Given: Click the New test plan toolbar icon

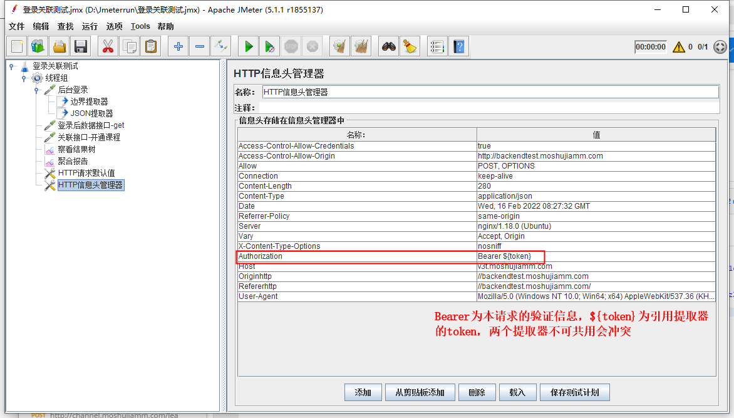Looking at the screenshot, I should (17, 46).
